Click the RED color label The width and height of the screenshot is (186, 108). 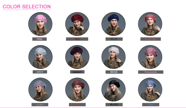(x=77, y=39)
